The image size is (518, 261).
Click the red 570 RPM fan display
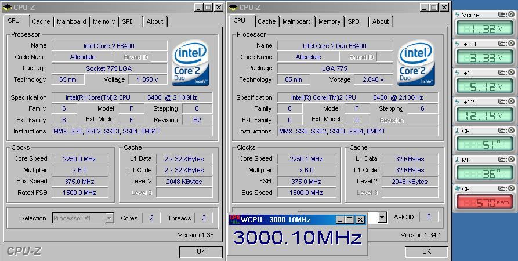[484, 202]
